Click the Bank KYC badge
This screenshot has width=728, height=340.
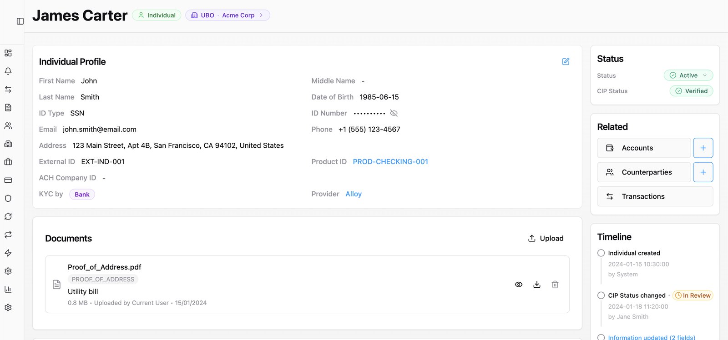[x=82, y=195]
